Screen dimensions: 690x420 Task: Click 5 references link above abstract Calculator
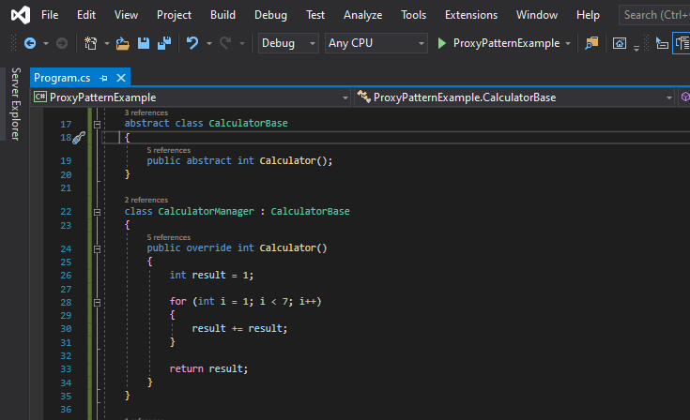point(169,150)
